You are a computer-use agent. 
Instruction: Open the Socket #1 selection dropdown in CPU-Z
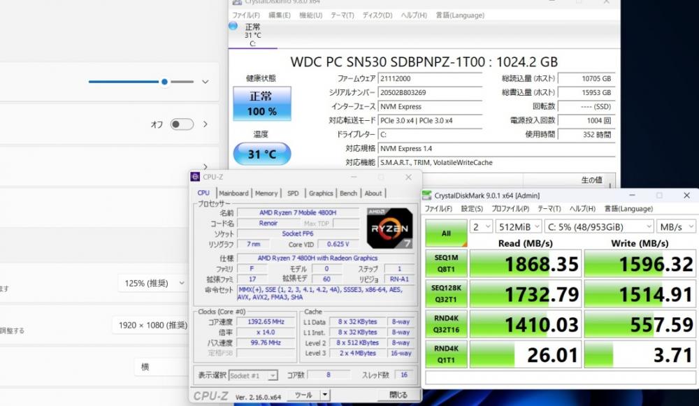point(253,375)
